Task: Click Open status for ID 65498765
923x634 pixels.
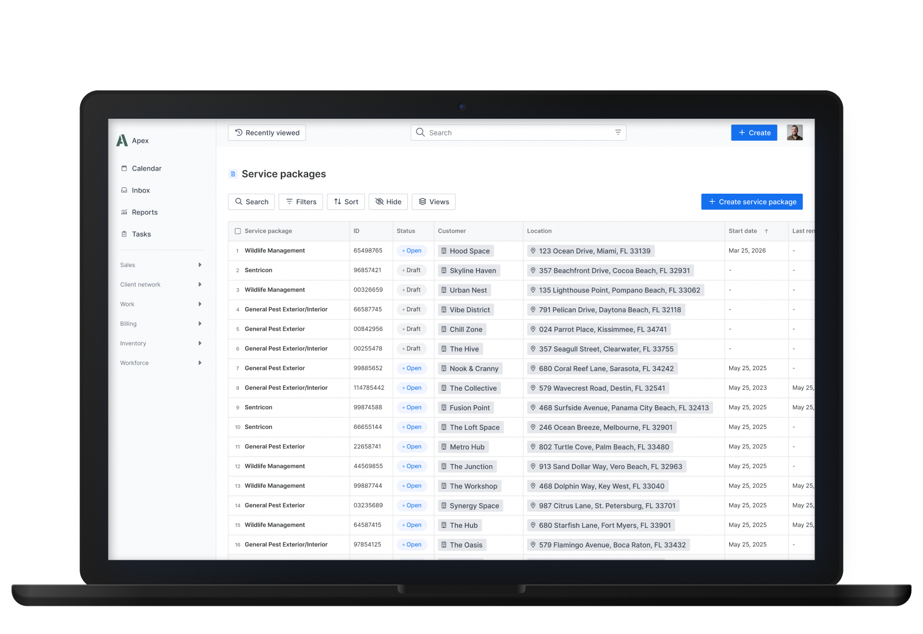Action: point(412,251)
